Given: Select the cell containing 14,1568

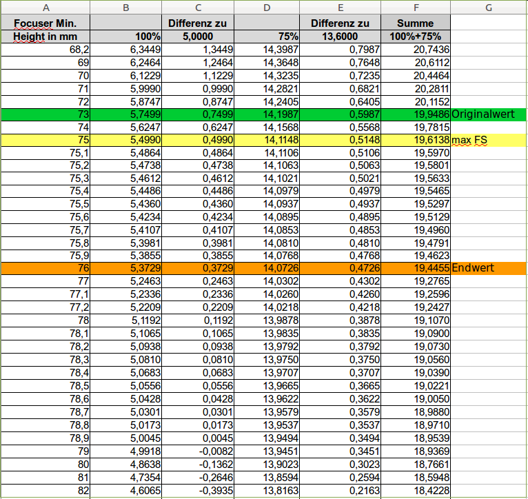Looking at the screenshot, I should pyautogui.click(x=267, y=128).
